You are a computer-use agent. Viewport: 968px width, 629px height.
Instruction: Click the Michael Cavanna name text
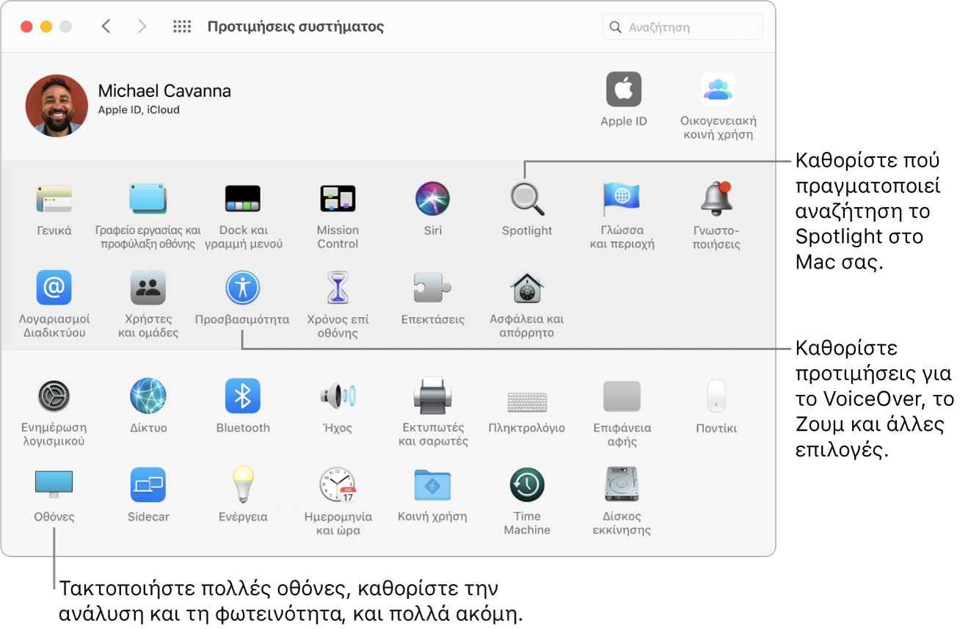point(164,91)
